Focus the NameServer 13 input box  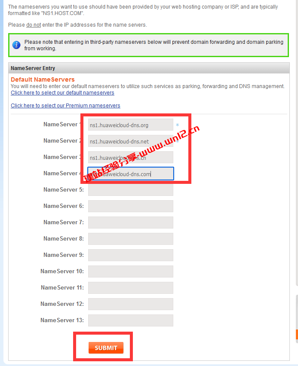click(130, 320)
